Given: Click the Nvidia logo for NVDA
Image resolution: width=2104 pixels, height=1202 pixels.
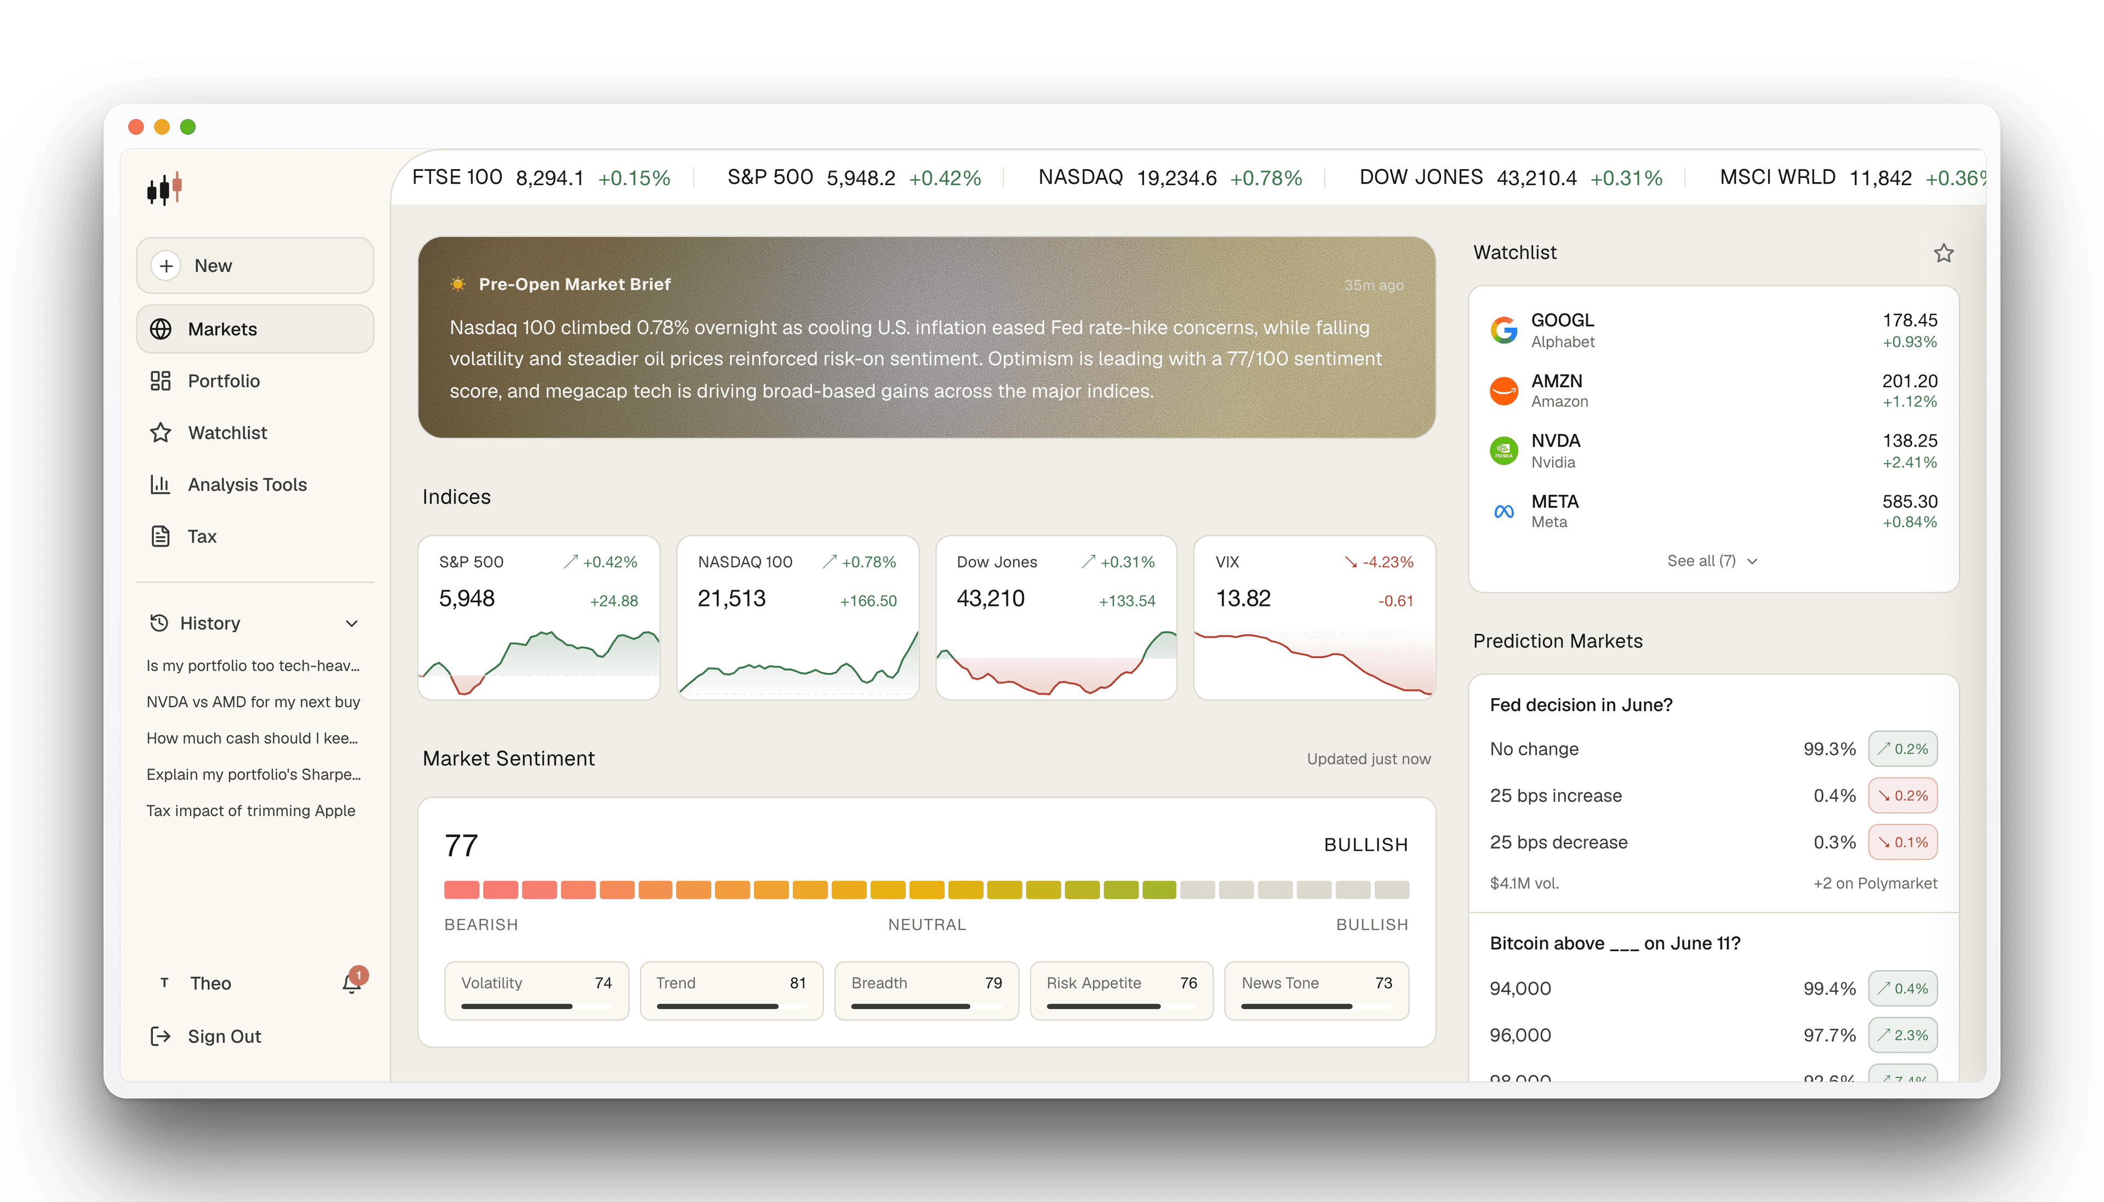Looking at the screenshot, I should [1504, 451].
